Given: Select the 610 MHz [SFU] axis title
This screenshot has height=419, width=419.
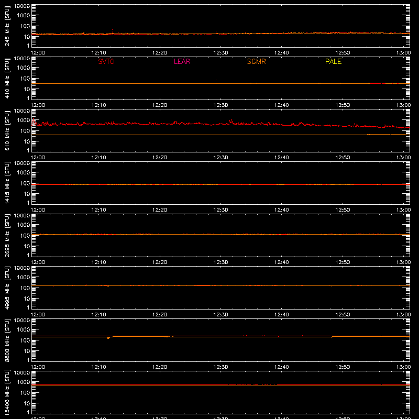Looking at the screenshot, I should (7, 130).
